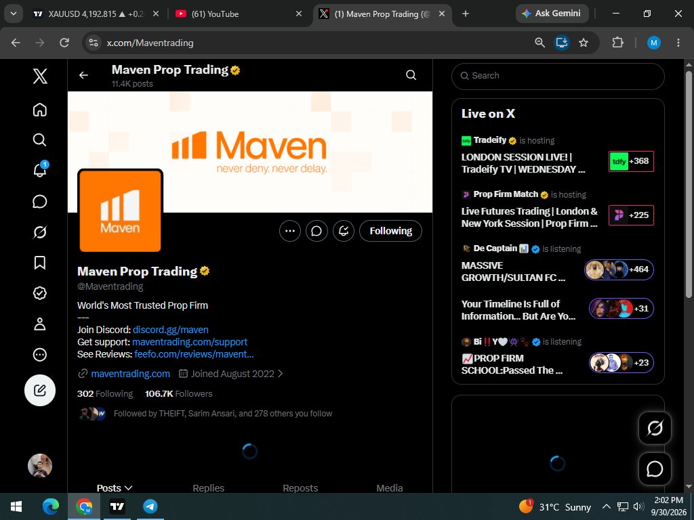Open browser zoom magnifier icon
Screen dimensions: 694x520
(539, 43)
